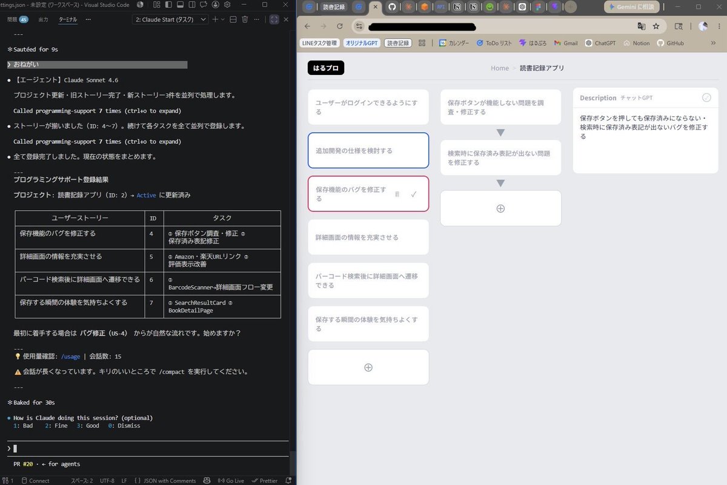Screen dimensions: 727x485
Task: Select language mode JSON with Comments
Action: coord(165,481)
